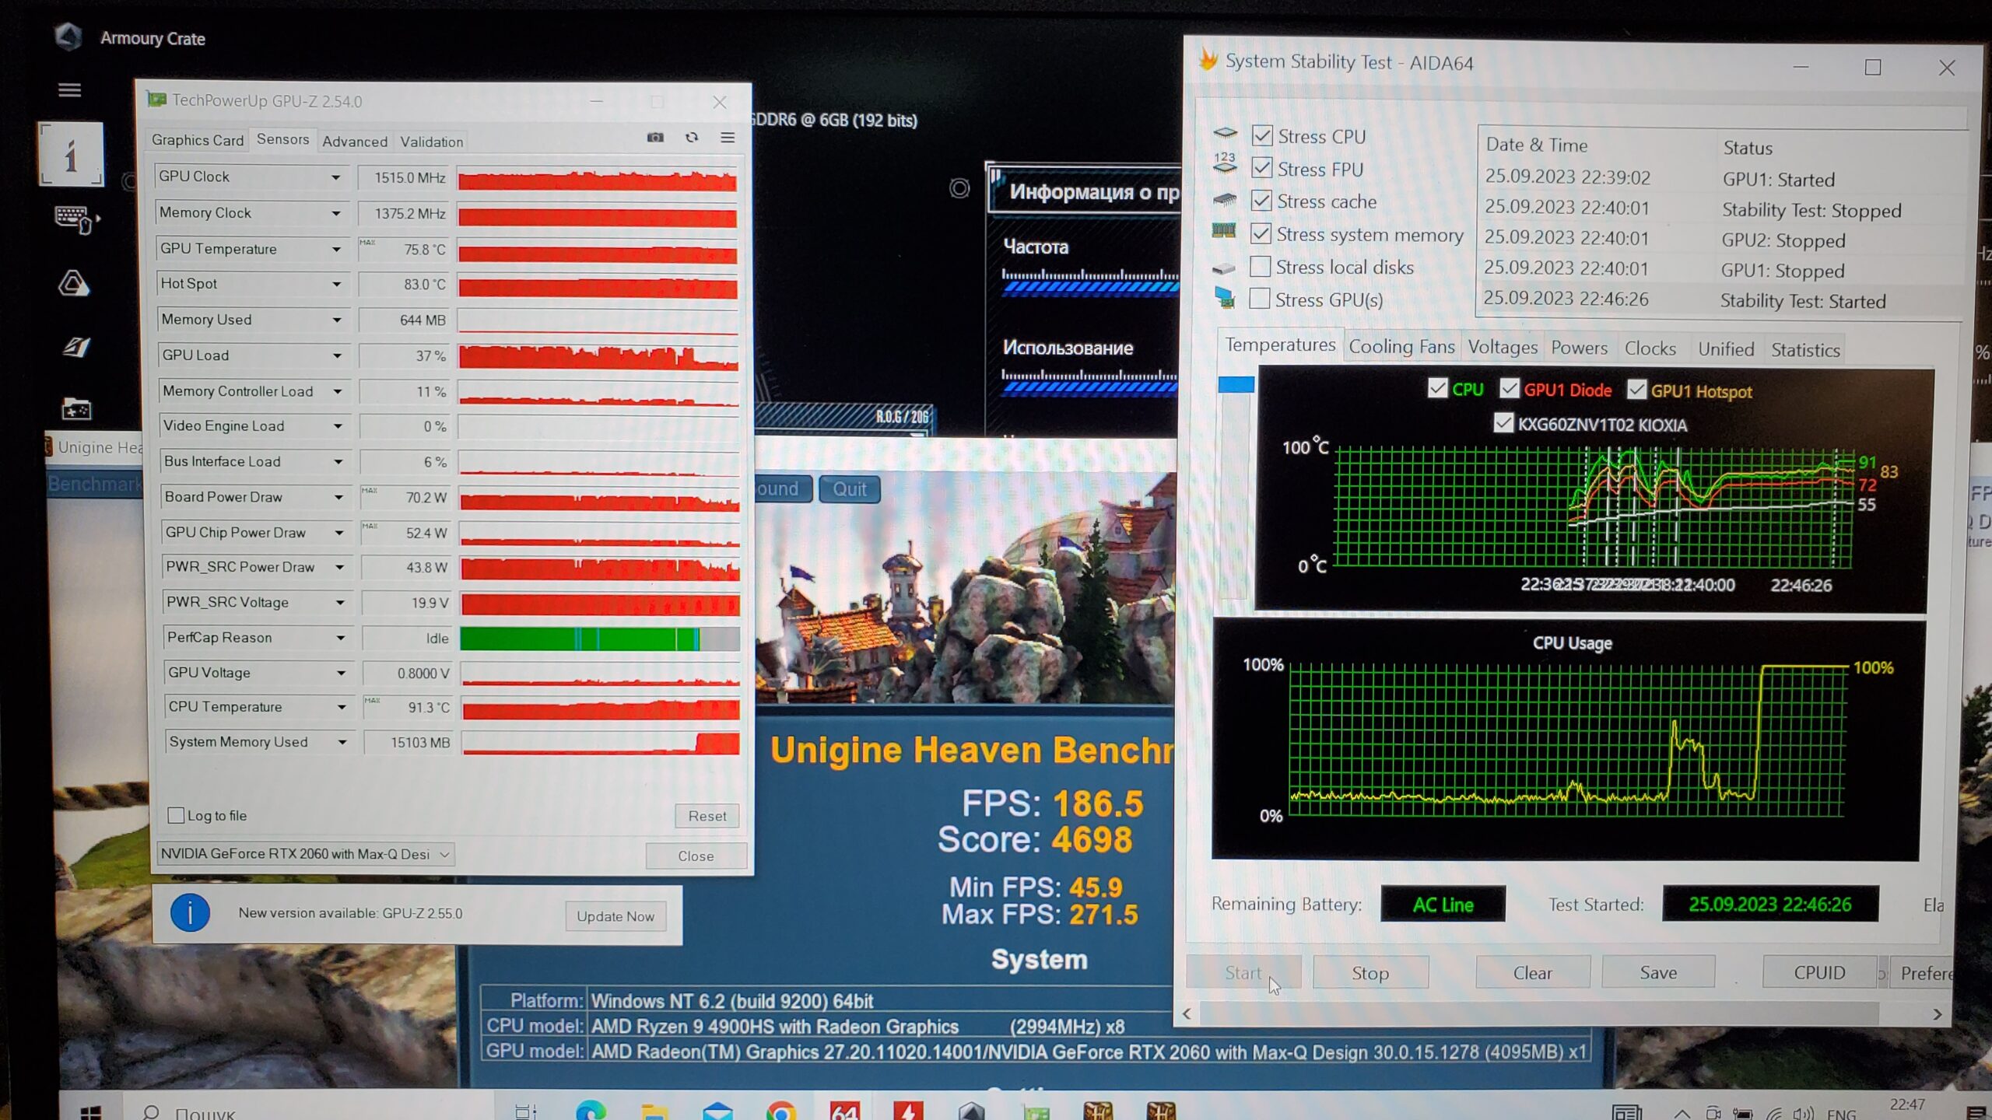Click the Armoury Crate info home icon
Viewport: 1992px width, 1120px height.
[71, 155]
